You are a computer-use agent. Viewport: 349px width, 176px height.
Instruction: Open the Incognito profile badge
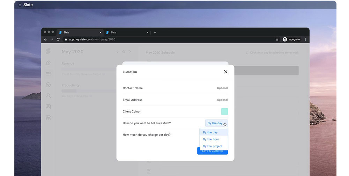tap(291, 39)
